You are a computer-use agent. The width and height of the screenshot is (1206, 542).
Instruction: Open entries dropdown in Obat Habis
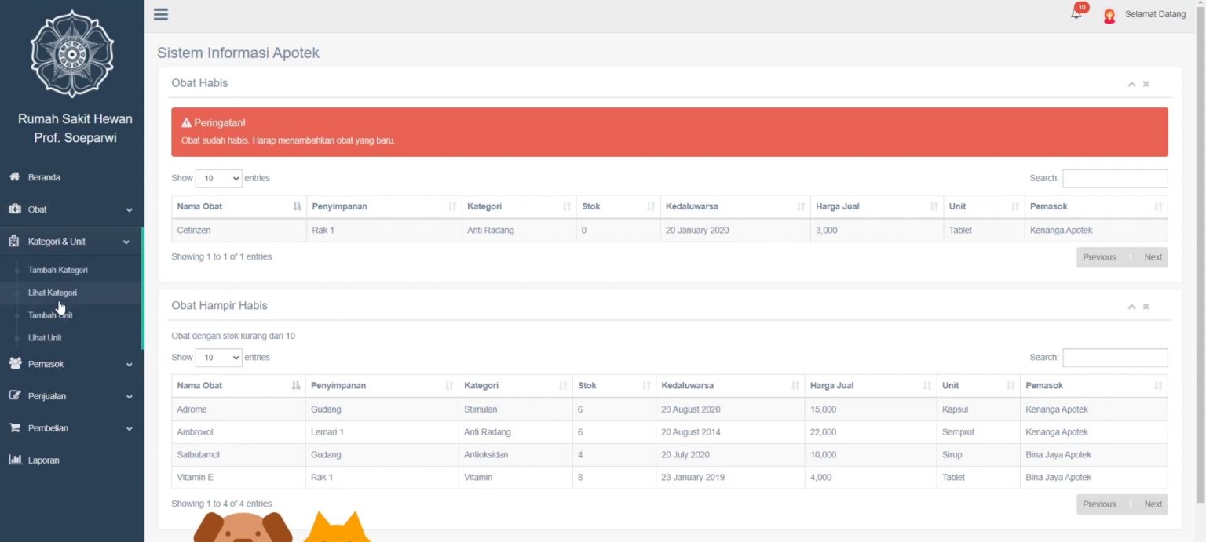point(218,179)
